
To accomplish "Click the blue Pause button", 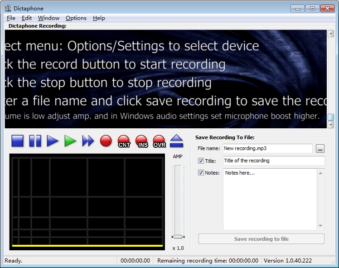I will pyautogui.click(x=35, y=141).
